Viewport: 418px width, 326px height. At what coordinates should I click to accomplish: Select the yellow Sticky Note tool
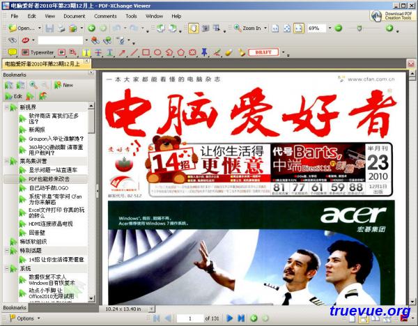point(13,52)
